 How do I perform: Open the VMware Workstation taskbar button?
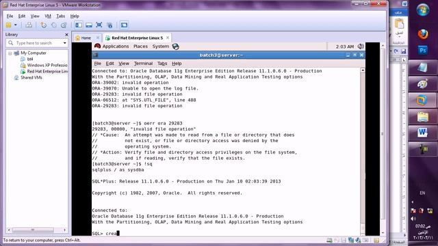pyautogui.click(x=423, y=100)
